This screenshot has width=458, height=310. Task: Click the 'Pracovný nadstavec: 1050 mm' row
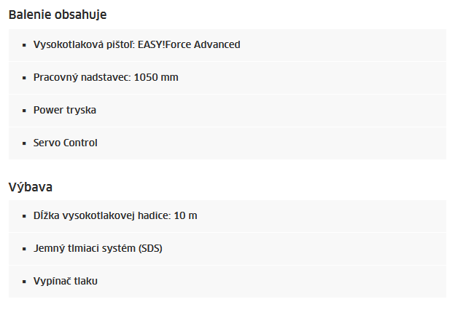click(228, 78)
